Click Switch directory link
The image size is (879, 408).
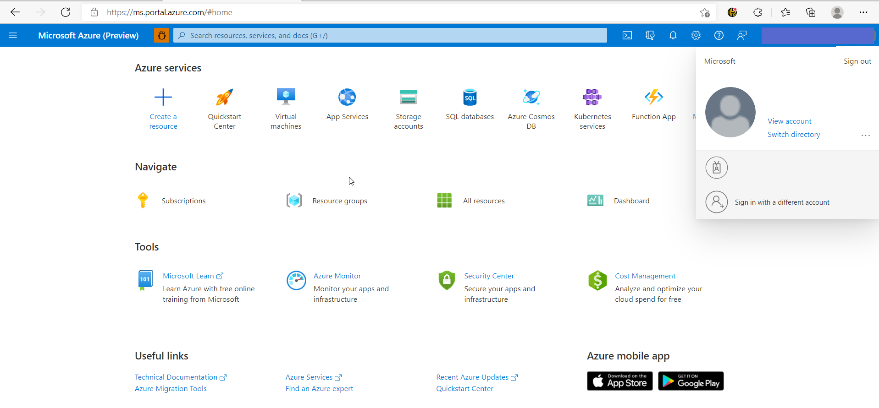point(794,135)
